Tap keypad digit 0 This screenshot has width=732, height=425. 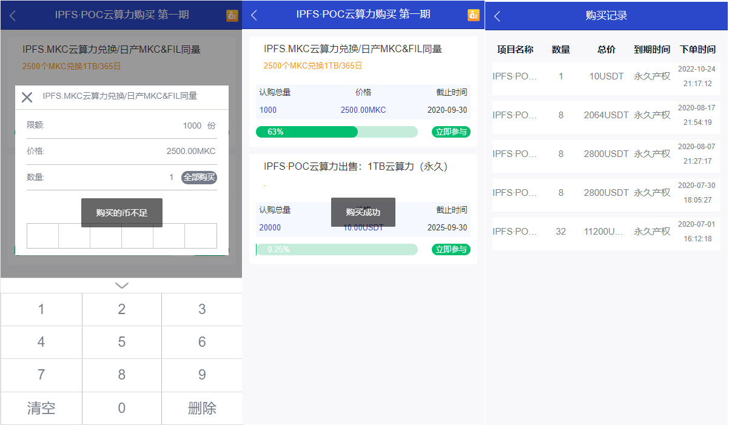pos(122,408)
